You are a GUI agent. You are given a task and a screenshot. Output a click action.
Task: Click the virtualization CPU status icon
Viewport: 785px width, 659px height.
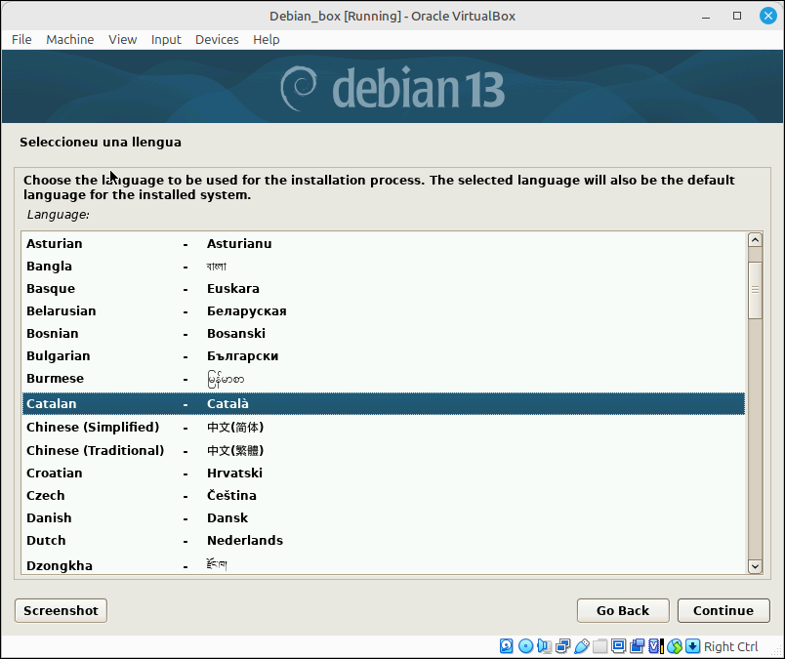click(x=656, y=646)
